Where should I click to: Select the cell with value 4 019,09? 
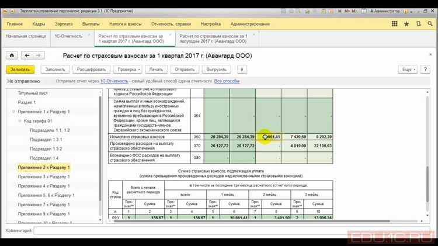294,146
